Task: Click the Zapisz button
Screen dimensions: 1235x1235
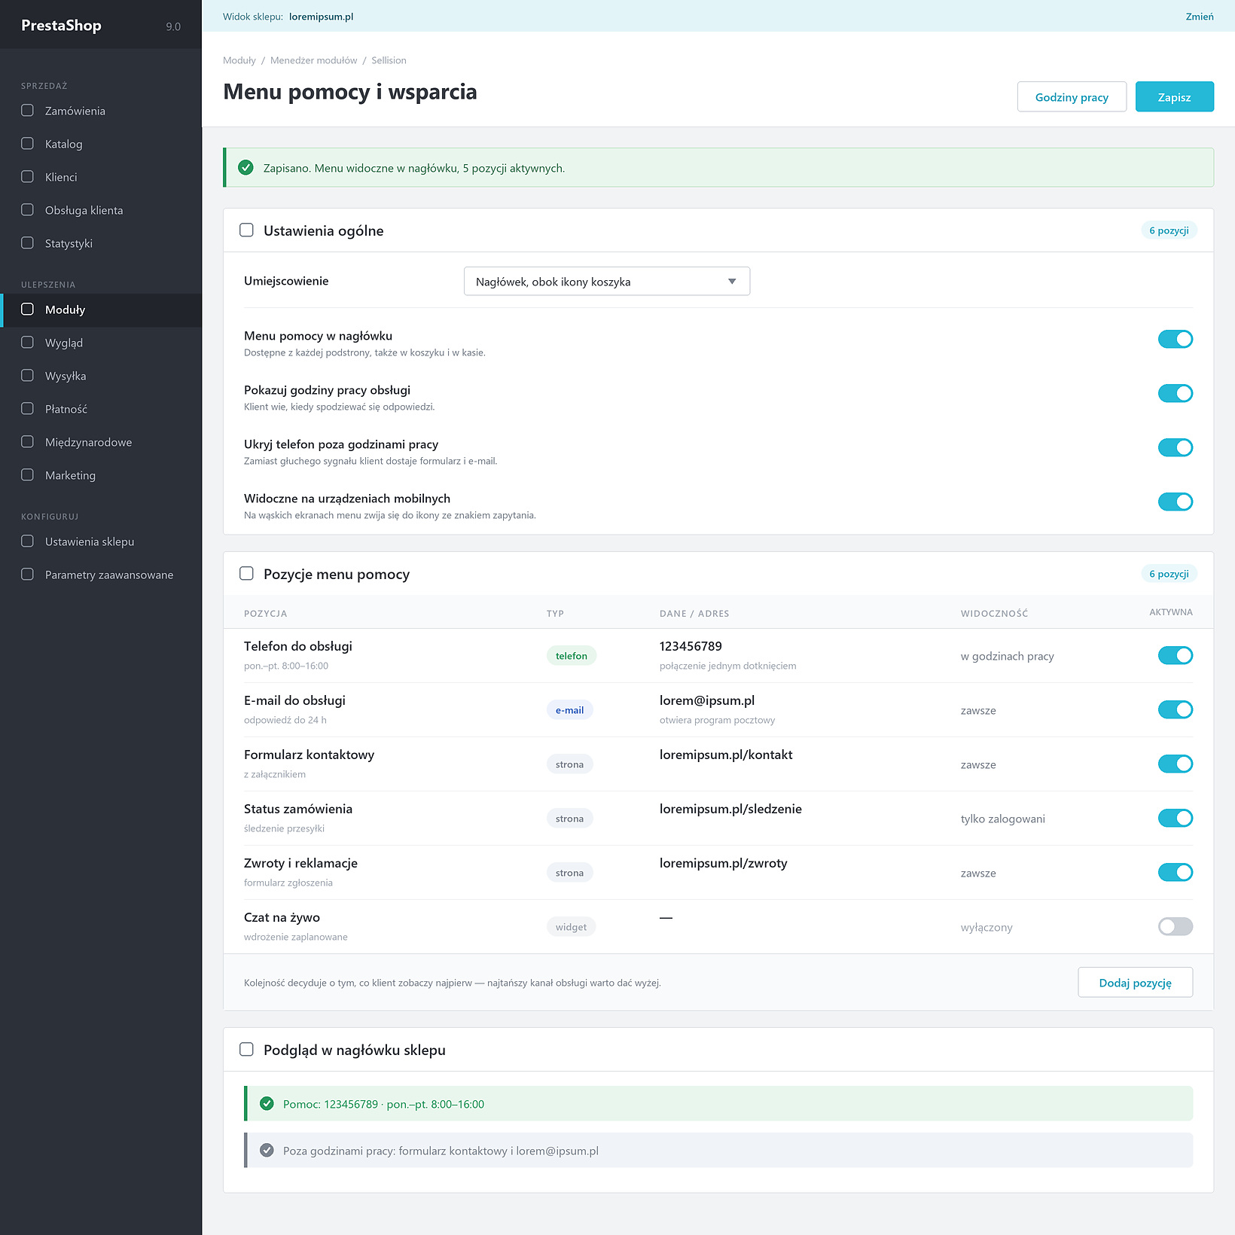Action: [x=1174, y=97]
